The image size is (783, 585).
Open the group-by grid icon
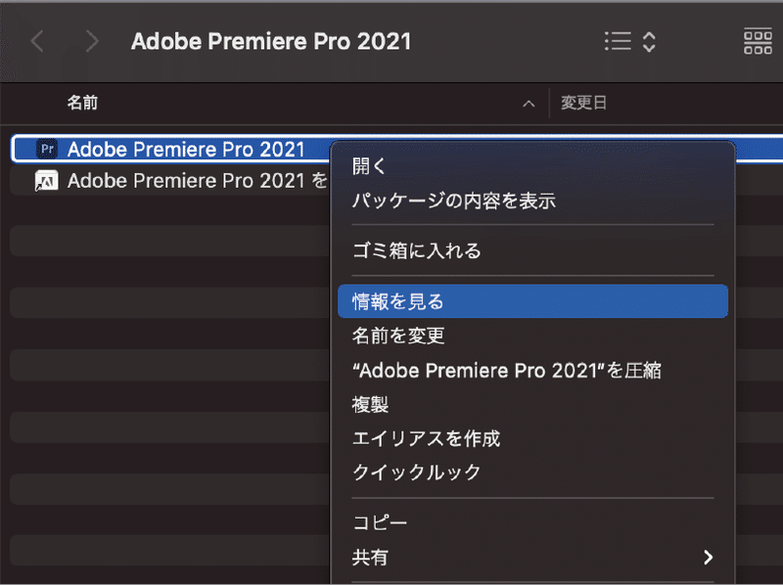coord(758,41)
